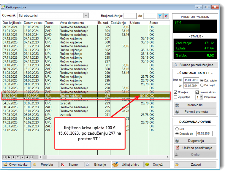This screenshot has height=174, width=228.
Task: Click Br. zad. column header
Action: 104,23
